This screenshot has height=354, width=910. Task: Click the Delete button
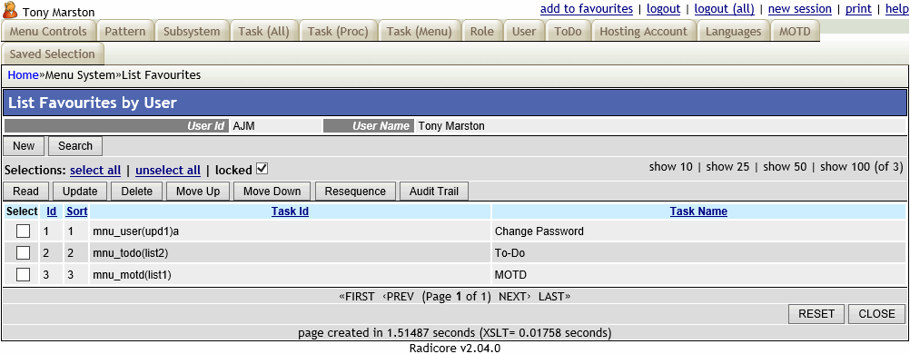[137, 192]
